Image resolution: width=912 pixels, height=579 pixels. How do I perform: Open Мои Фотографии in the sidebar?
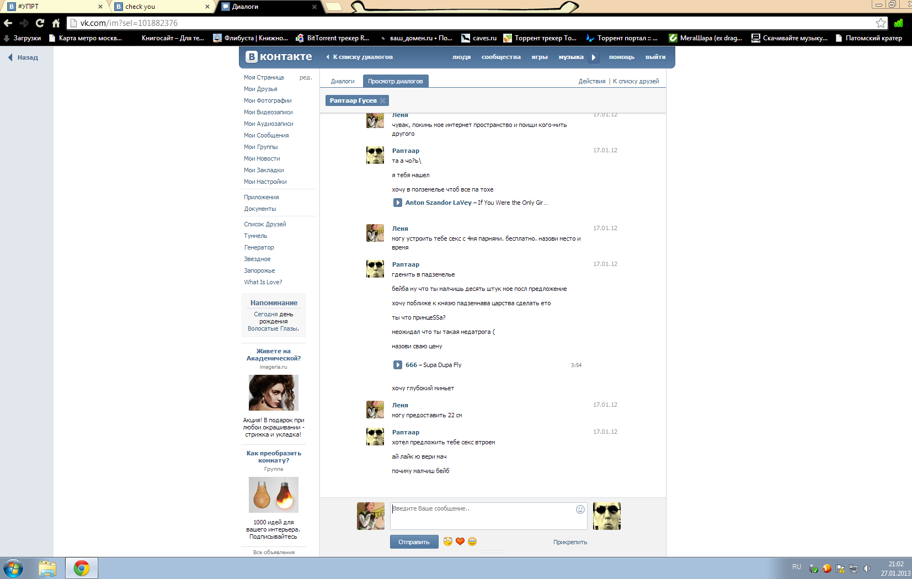[268, 100]
